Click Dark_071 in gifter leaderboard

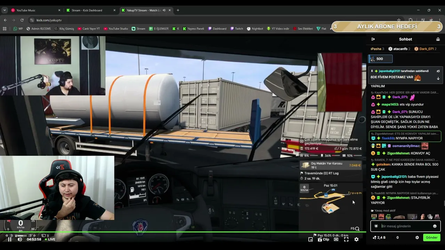(x=427, y=49)
